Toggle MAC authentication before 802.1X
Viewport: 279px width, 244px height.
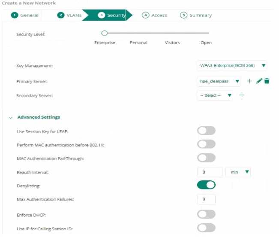pyautogui.click(x=206, y=144)
